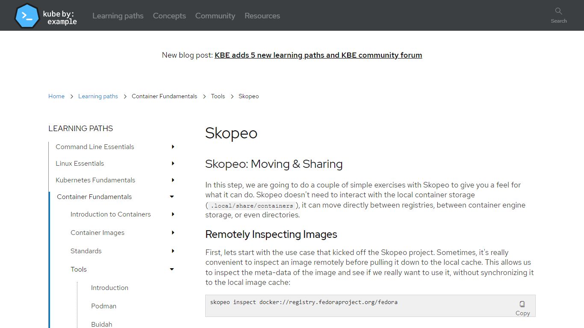Open the Resources menu
Image resolution: width=584 pixels, height=328 pixels.
pos(262,16)
